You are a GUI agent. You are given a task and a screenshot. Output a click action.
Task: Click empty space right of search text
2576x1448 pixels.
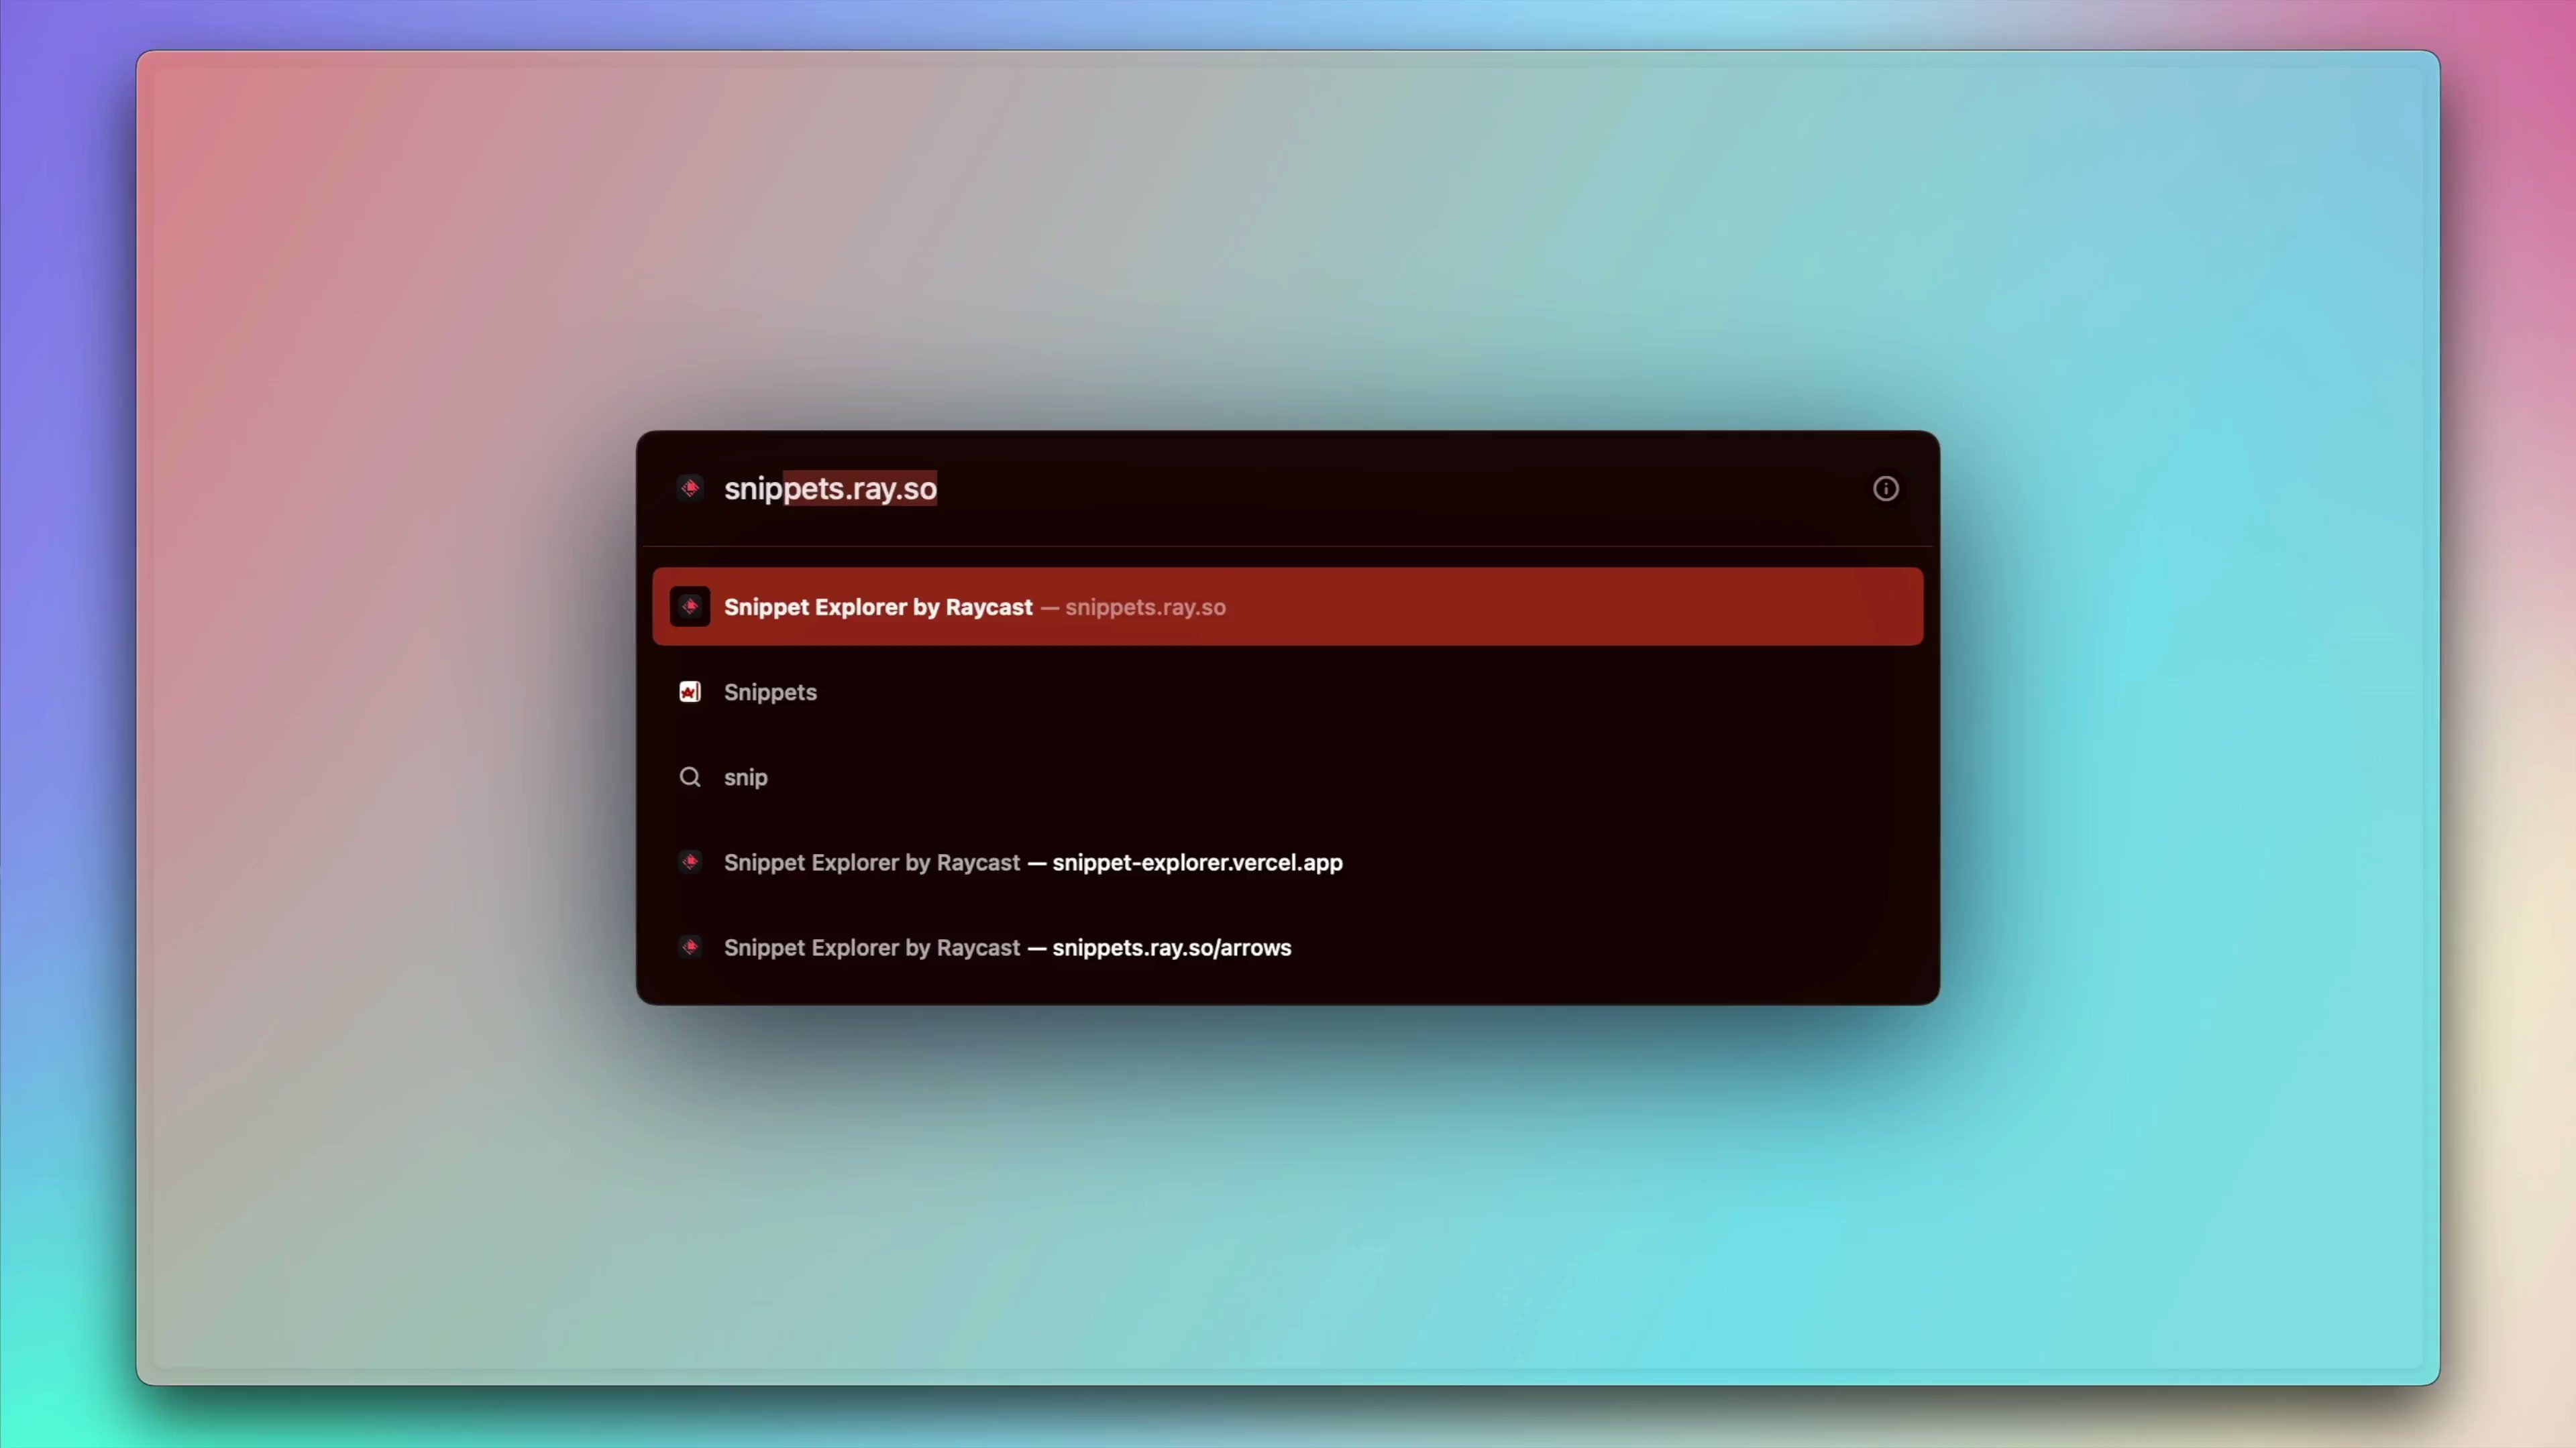click(1400, 489)
